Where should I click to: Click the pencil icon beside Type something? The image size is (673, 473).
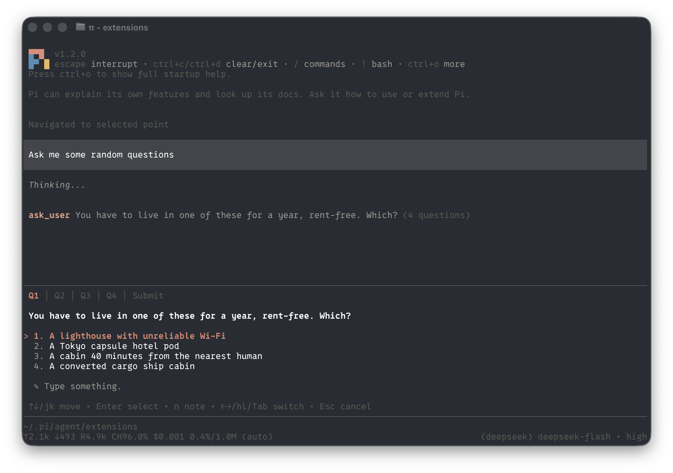(x=36, y=386)
